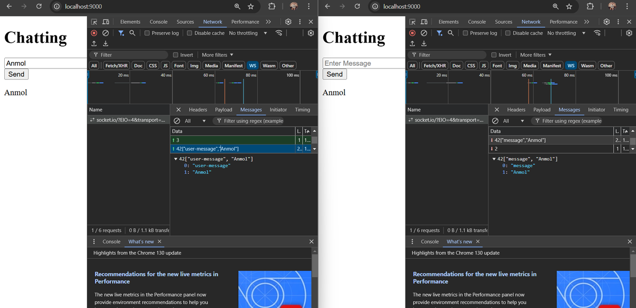
Task: Open No throttling dropdown in left window
Action: [248, 33]
